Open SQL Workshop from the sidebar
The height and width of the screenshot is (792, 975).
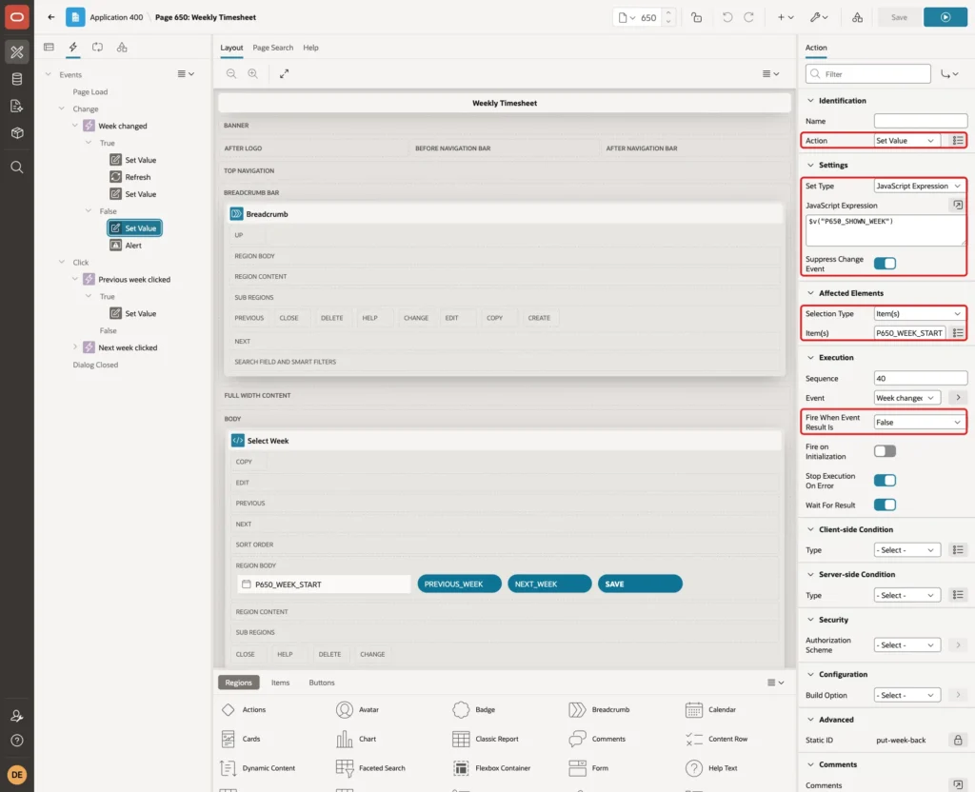point(17,79)
